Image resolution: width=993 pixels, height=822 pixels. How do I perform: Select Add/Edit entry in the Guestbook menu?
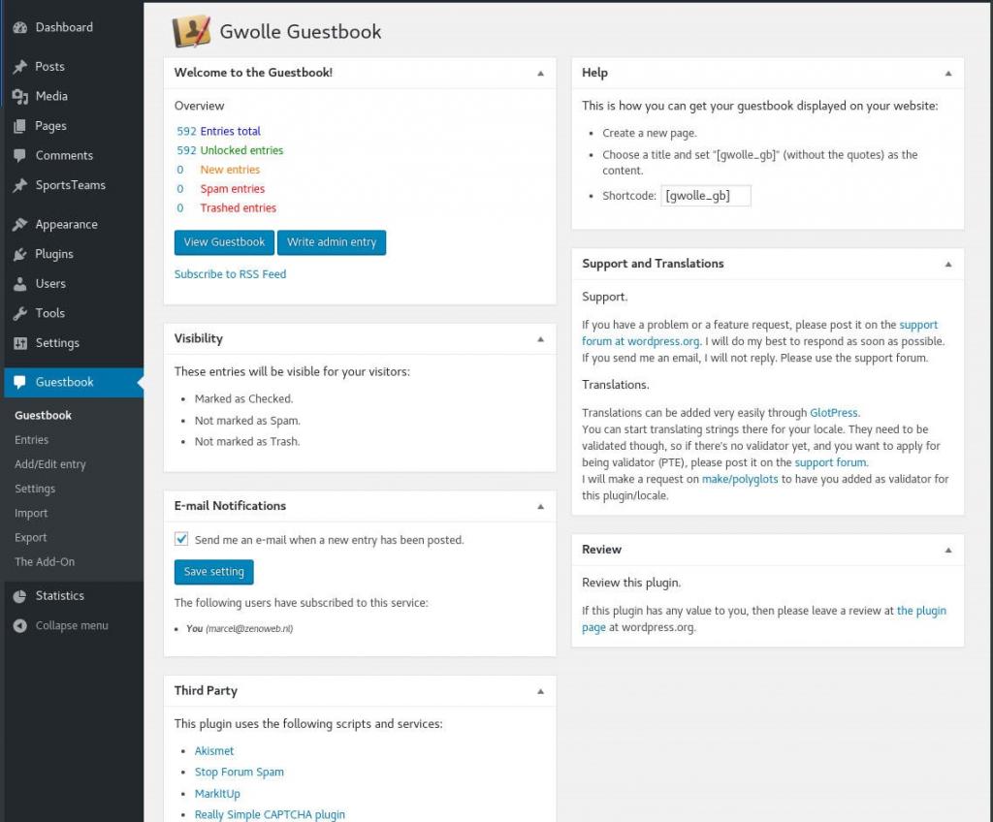tap(51, 463)
